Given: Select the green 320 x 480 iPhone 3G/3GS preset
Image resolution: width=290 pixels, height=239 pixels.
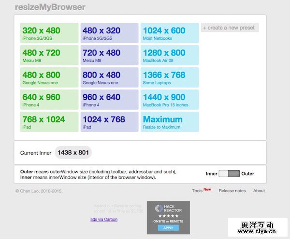Looking at the screenshot, I should click(x=49, y=33).
